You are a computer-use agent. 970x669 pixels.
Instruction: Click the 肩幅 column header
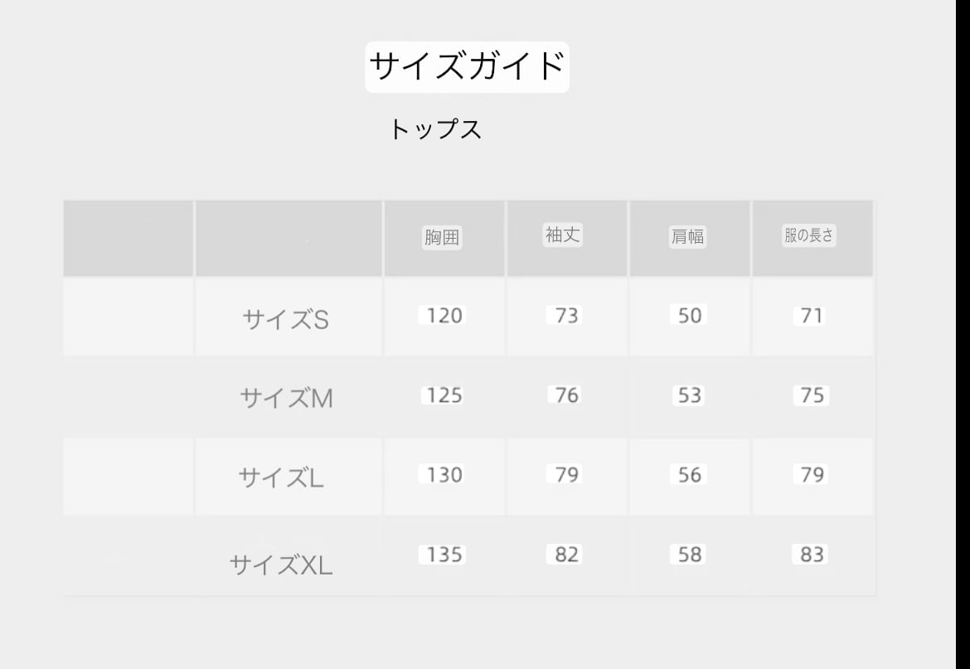pyautogui.click(x=687, y=237)
